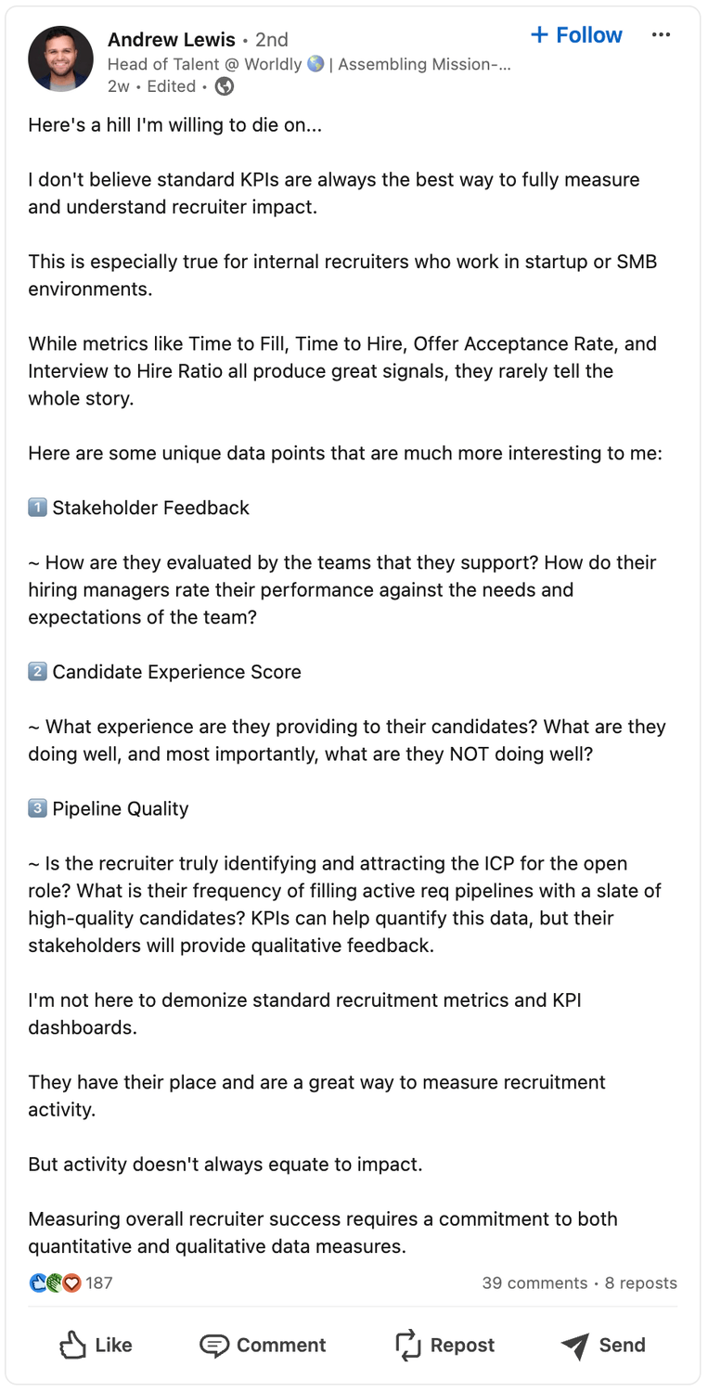This screenshot has width=708, height=1392.
Task: Click the paper plane Send icon
Action: pyautogui.click(x=575, y=1346)
